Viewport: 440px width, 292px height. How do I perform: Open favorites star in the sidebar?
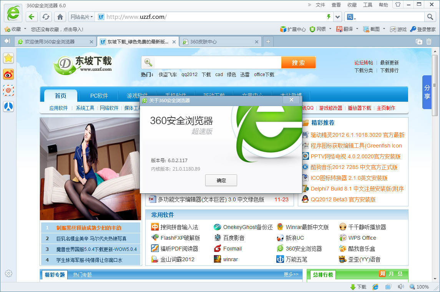pyautogui.click(x=8, y=58)
